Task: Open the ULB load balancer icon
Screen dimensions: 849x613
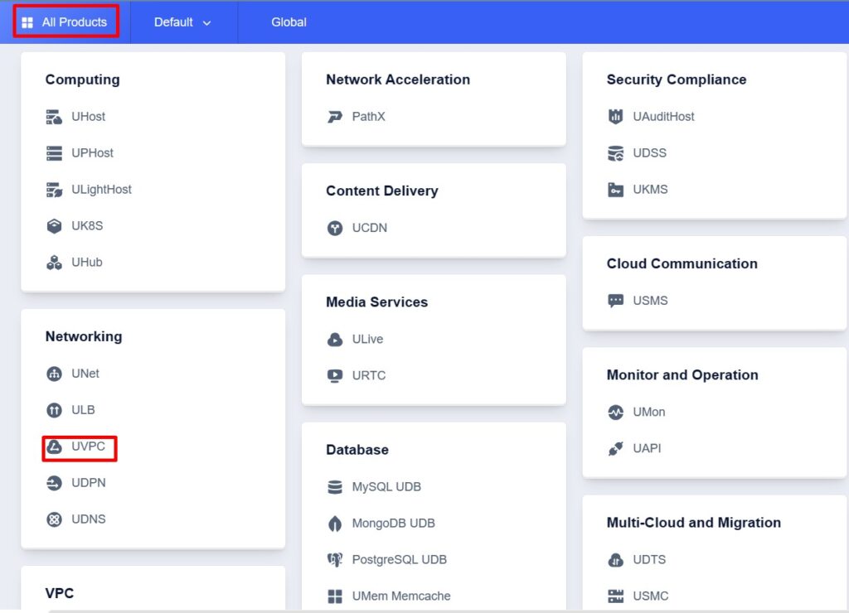Action: point(55,410)
